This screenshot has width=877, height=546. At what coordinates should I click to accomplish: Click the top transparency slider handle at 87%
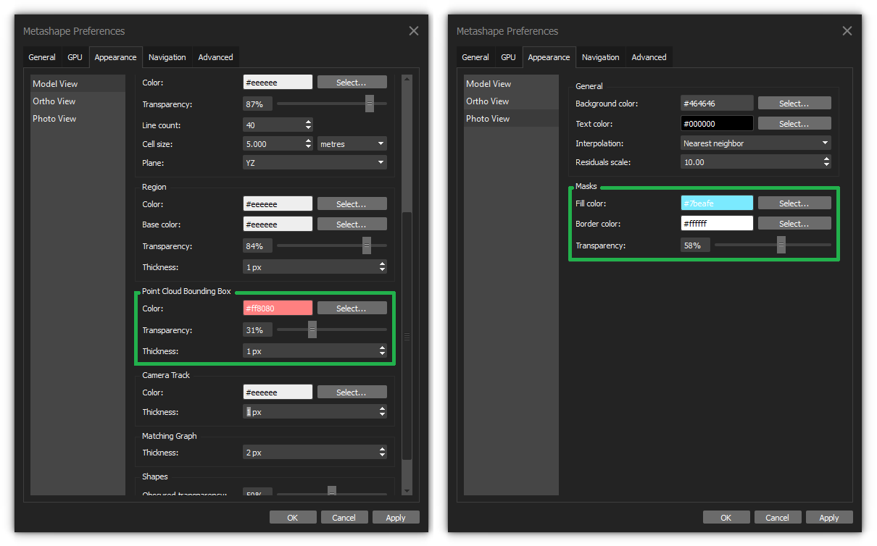(x=369, y=104)
